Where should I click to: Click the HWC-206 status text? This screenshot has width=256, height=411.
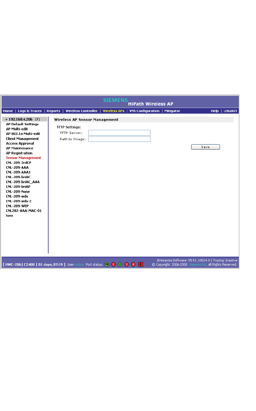13,265
